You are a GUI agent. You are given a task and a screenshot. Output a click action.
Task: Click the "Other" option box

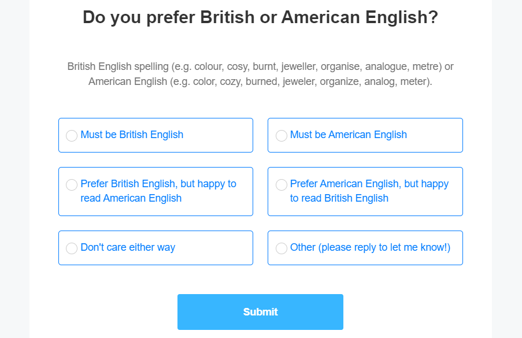365,248
